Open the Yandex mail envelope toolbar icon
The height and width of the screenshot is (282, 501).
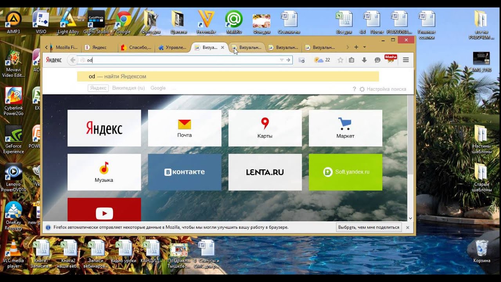301,60
